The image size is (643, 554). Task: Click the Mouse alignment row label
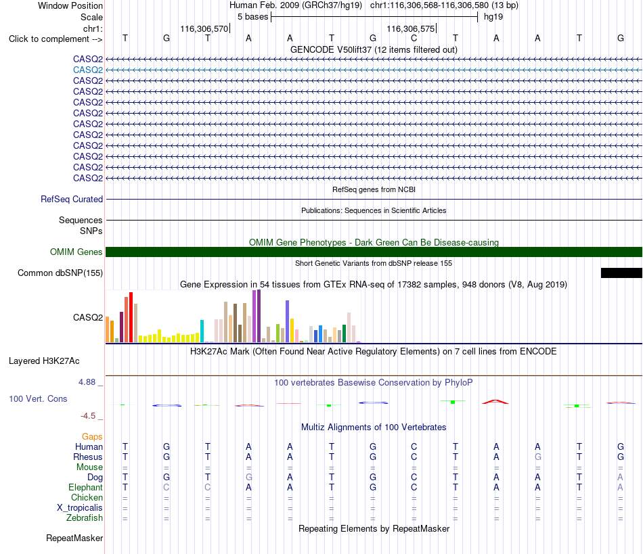90,467
